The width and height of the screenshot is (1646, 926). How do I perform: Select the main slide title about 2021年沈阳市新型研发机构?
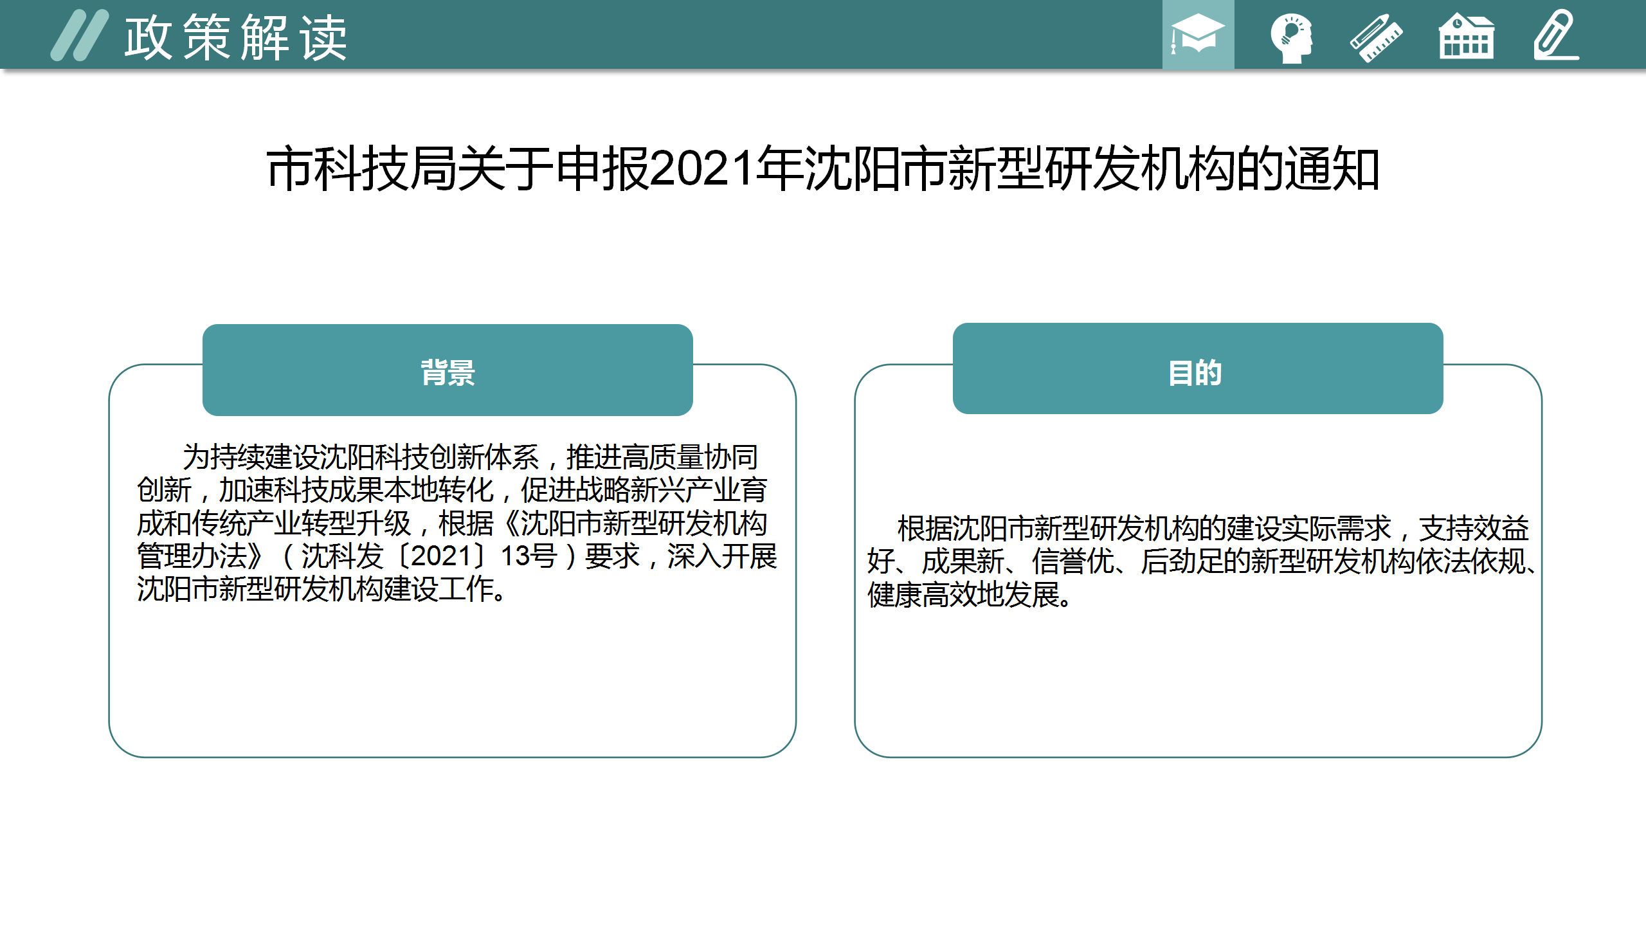[x=823, y=168]
